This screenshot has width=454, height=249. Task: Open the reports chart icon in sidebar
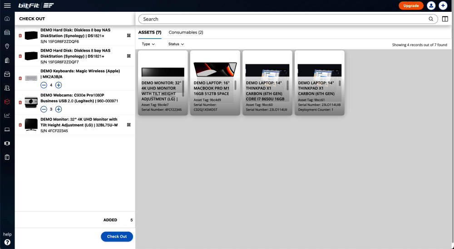(7, 115)
